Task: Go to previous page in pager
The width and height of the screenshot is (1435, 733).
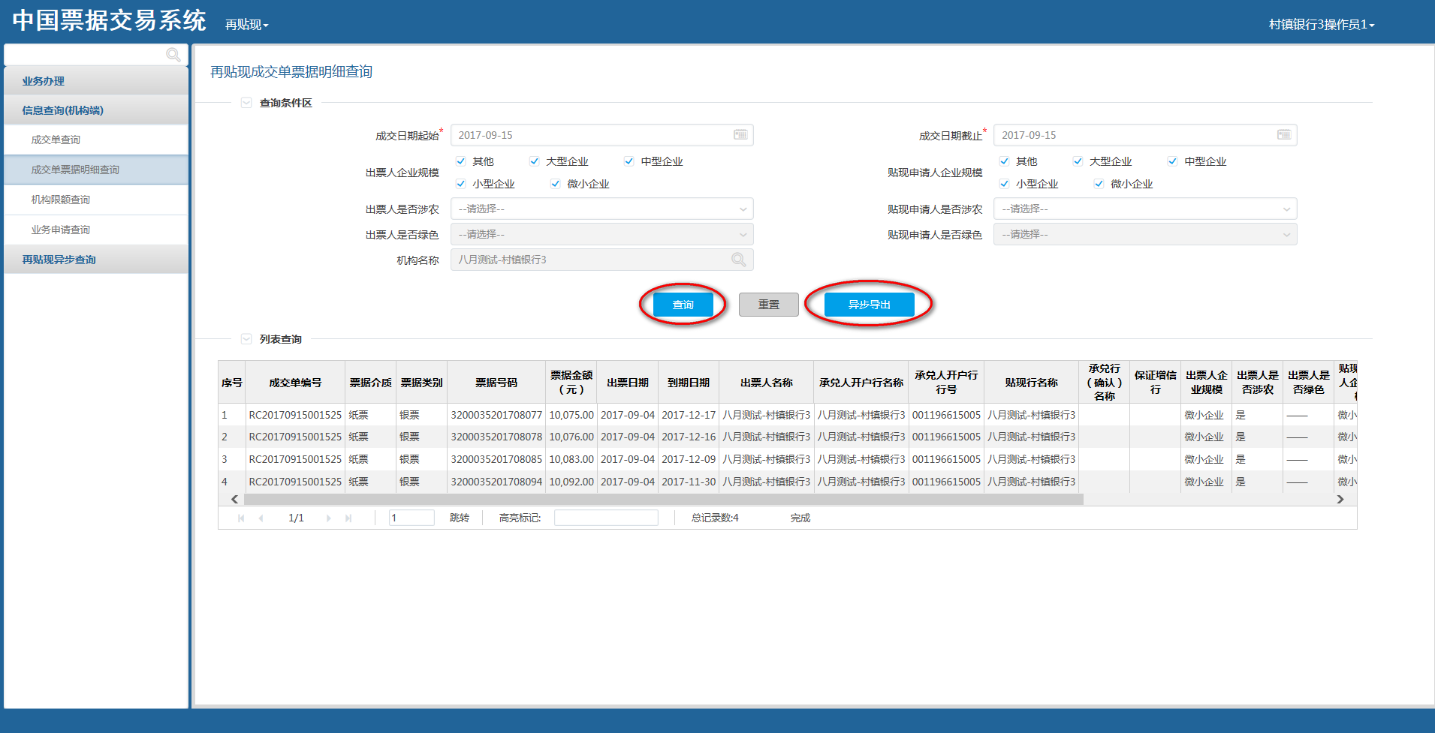Action: coord(261,518)
